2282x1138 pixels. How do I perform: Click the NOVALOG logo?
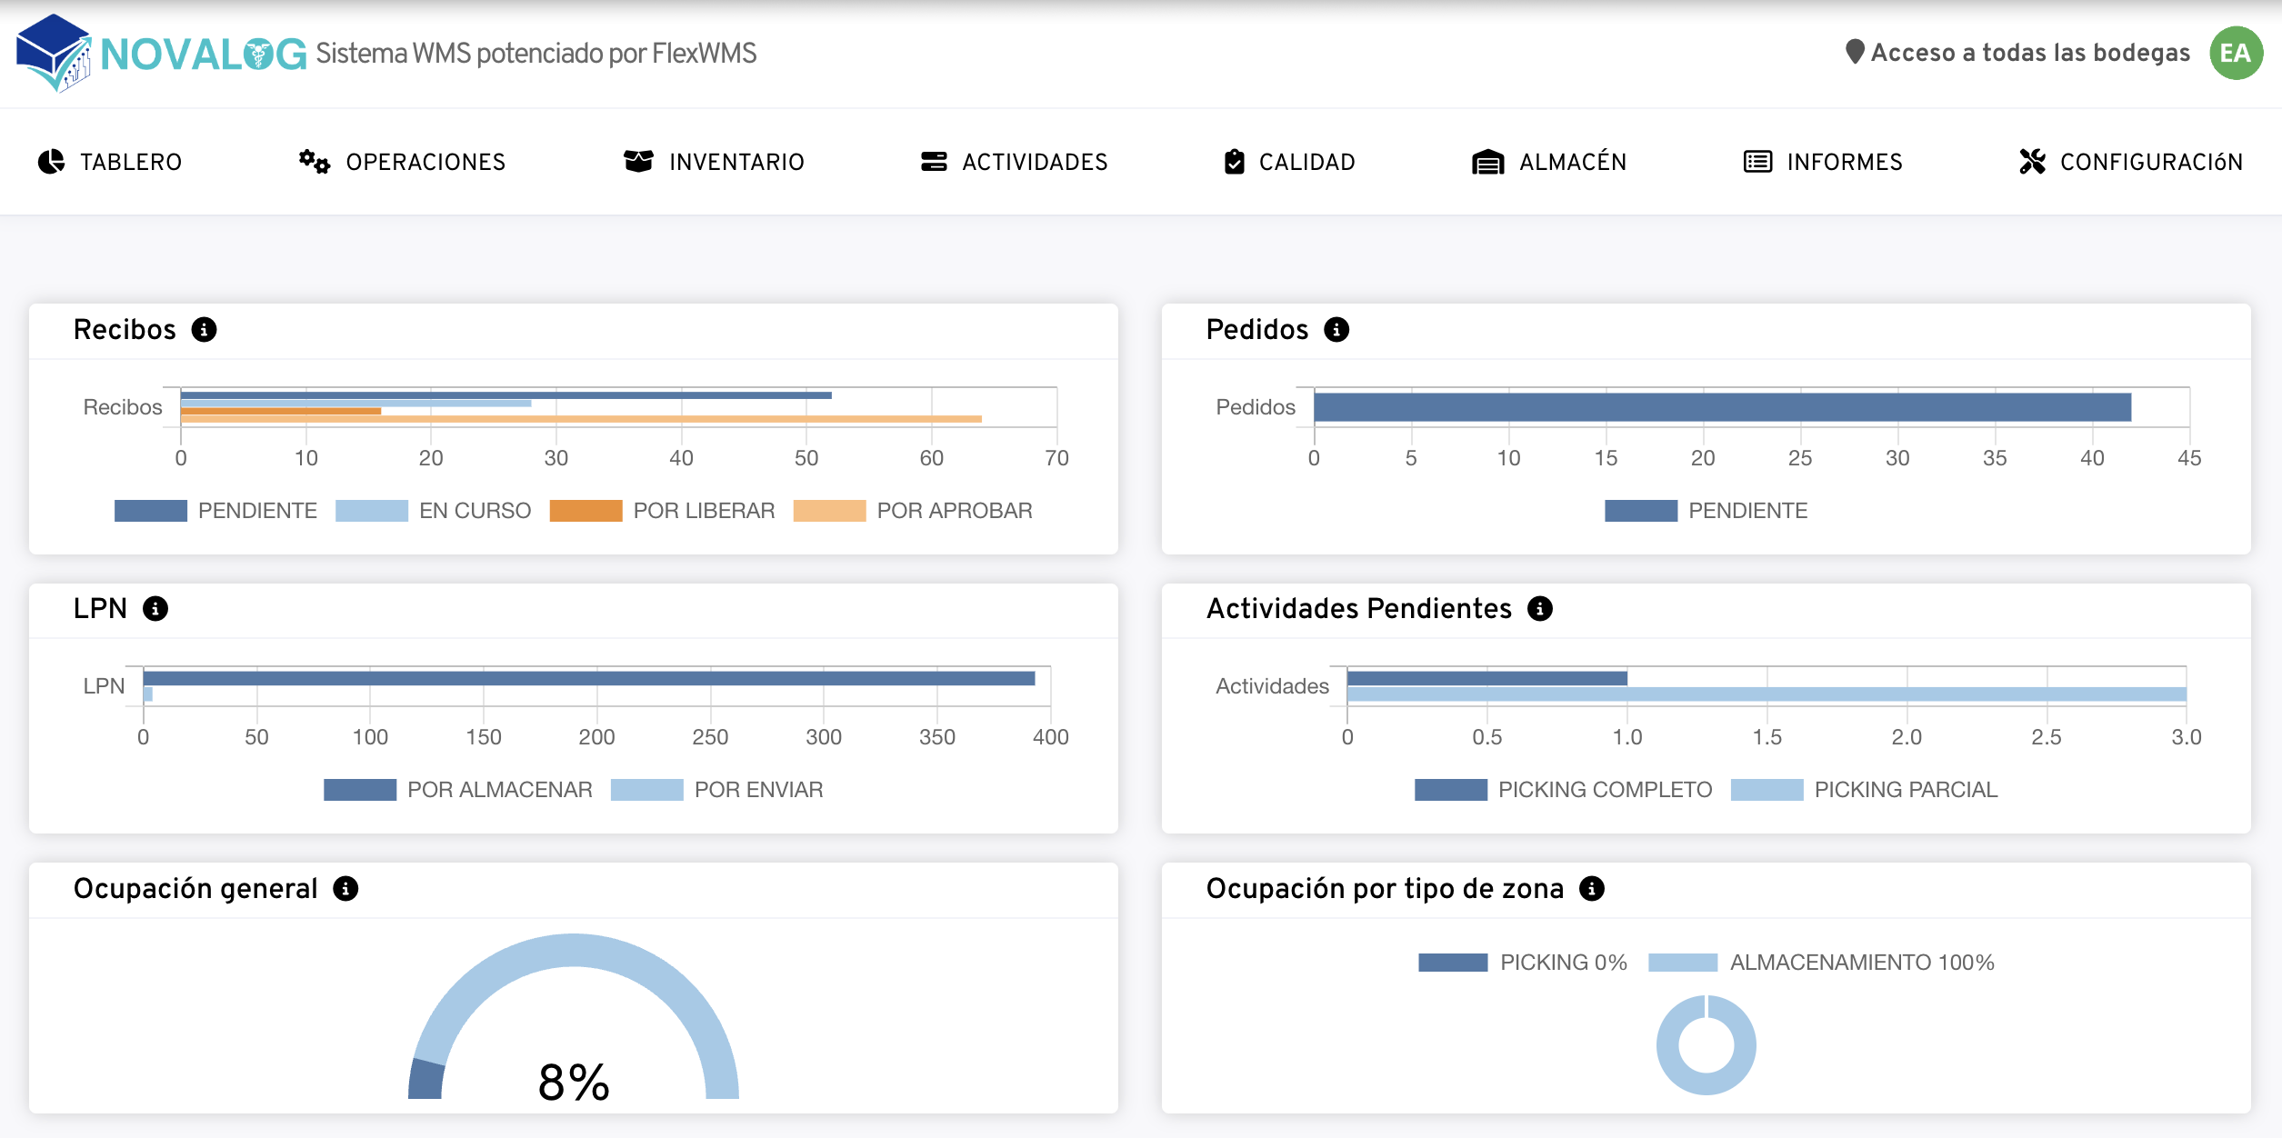click(155, 53)
